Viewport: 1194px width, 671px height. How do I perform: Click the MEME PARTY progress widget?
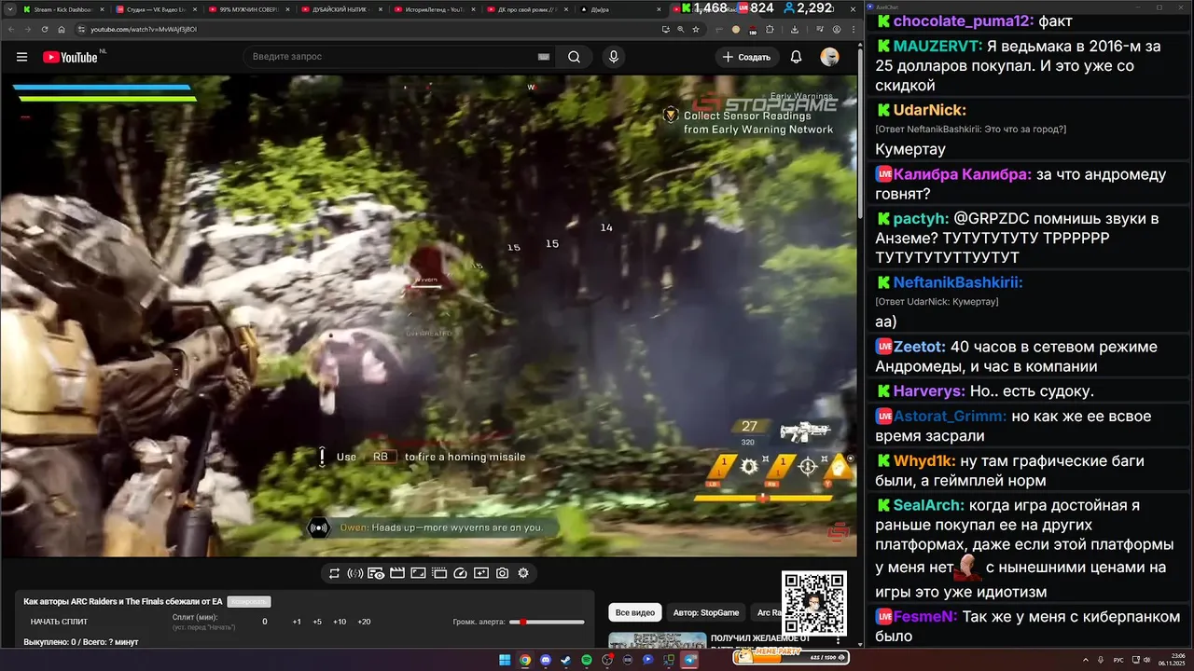[791, 656]
